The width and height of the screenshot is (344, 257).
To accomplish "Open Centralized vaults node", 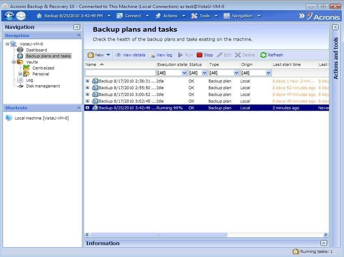I will [x=43, y=68].
